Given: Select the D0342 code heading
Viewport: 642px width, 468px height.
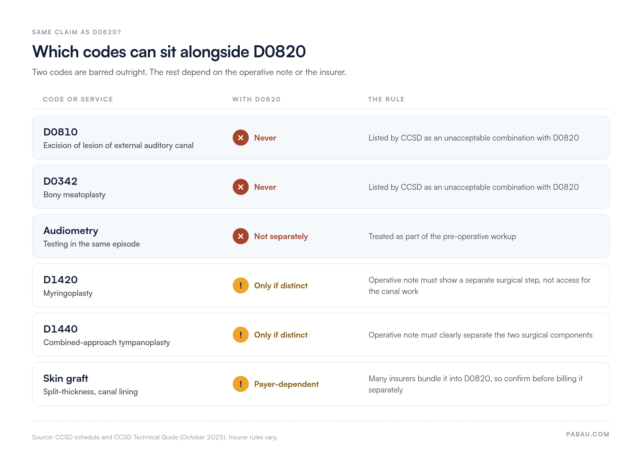Looking at the screenshot, I should tap(60, 181).
